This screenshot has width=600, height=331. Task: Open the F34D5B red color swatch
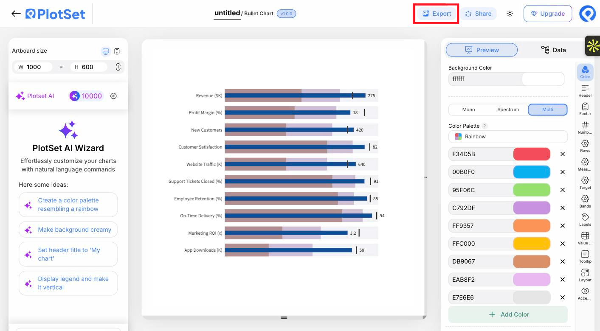pos(532,154)
